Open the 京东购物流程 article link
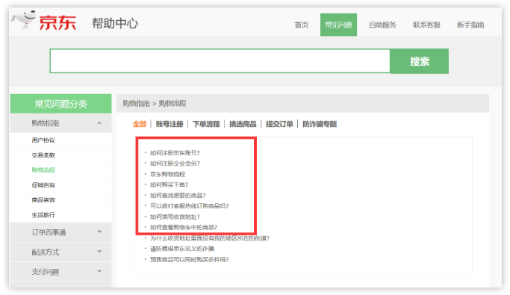Viewport: 510px width, 295px height. pos(167,174)
